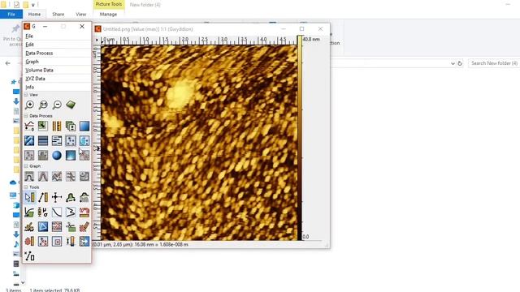Open the Gwyddion File menu
The height and width of the screenshot is (292, 520).
pos(56,36)
